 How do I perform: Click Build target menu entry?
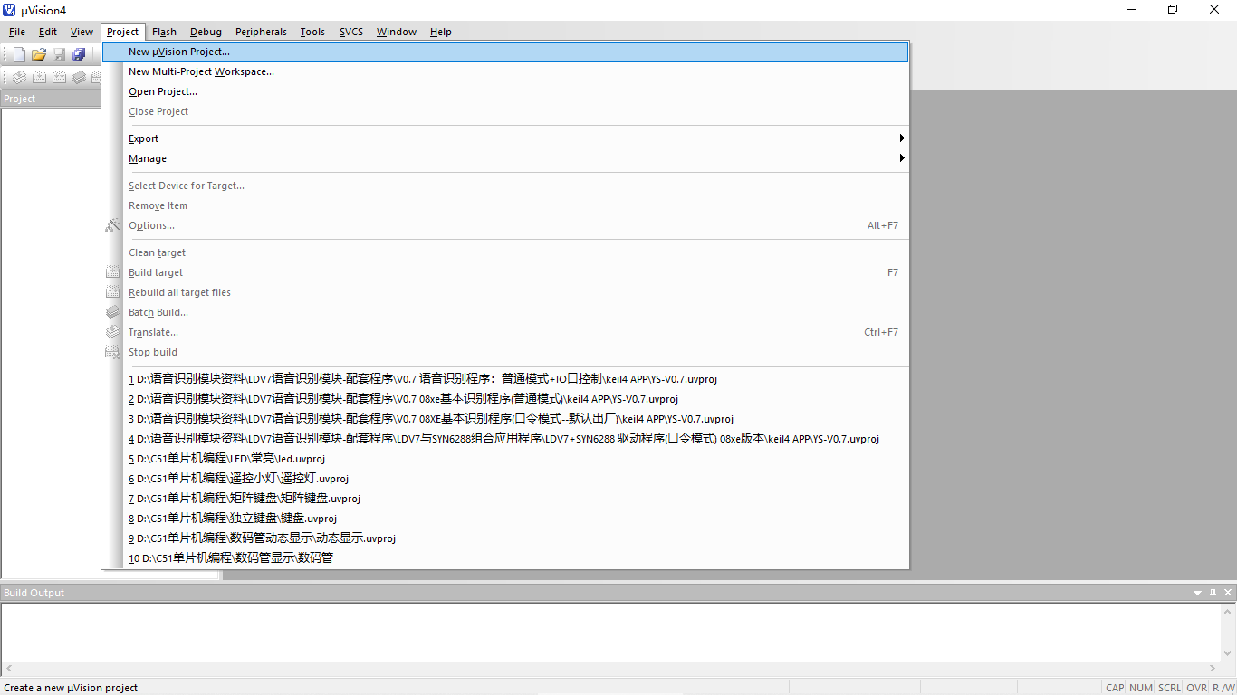click(505, 272)
